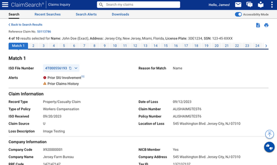Screen dimensions: 277x165
Task: Expand the ISO File Number dropdown
Action: coord(76,68)
